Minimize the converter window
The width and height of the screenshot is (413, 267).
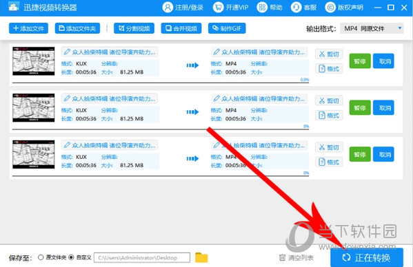pos(378,8)
